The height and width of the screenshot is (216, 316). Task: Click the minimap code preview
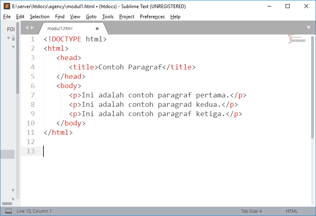point(297,39)
